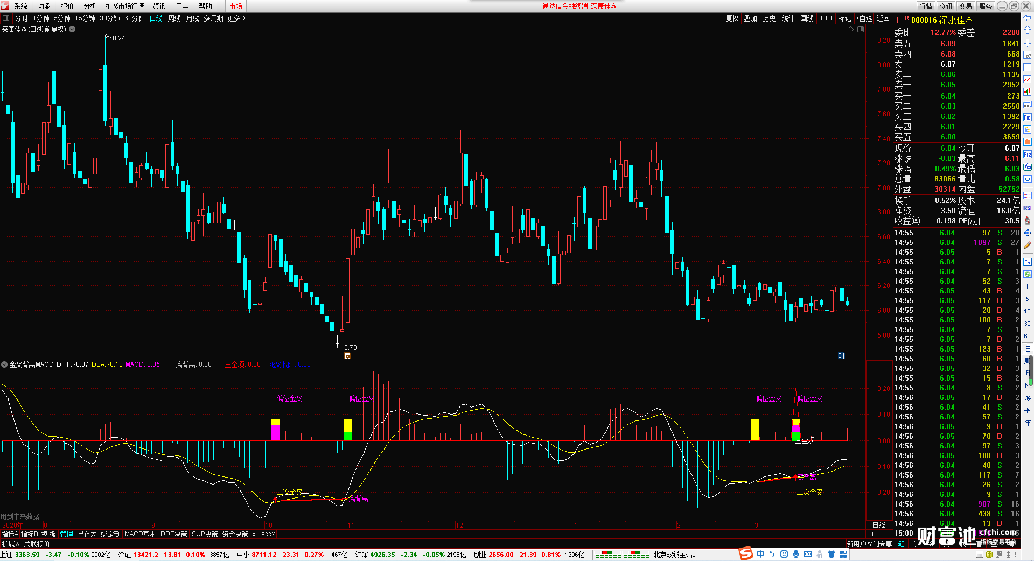Click the 关联报价 related quotes tab
This screenshot has height=561, width=1034.
[37, 544]
